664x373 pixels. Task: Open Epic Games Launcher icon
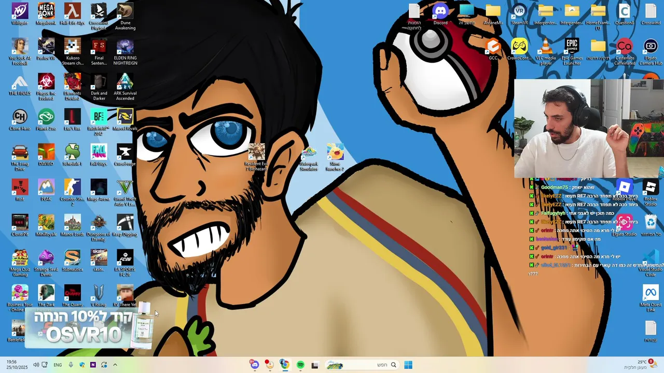[572, 51]
